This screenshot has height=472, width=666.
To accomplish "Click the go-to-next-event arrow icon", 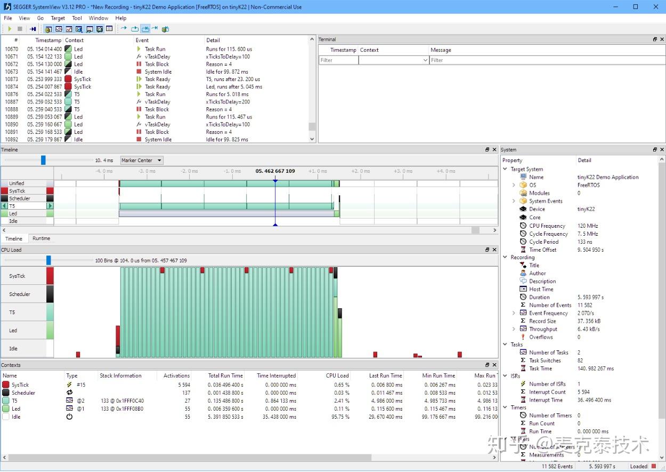I will point(124,29).
